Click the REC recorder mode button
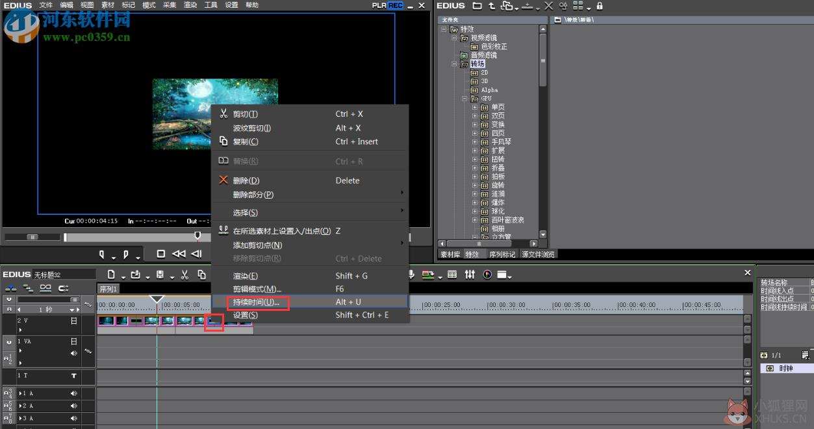 (395, 5)
